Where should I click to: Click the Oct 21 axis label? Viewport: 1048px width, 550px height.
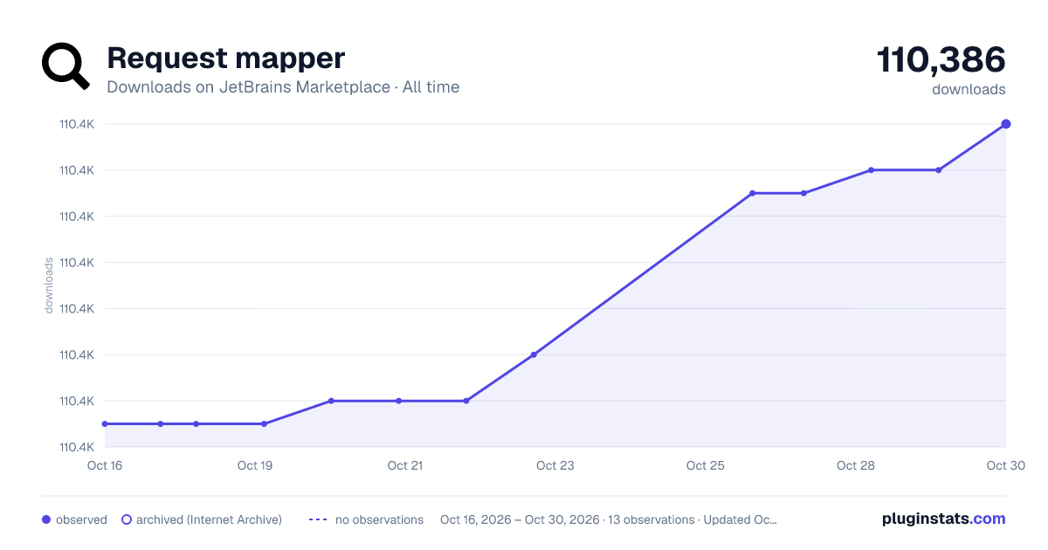click(x=405, y=465)
